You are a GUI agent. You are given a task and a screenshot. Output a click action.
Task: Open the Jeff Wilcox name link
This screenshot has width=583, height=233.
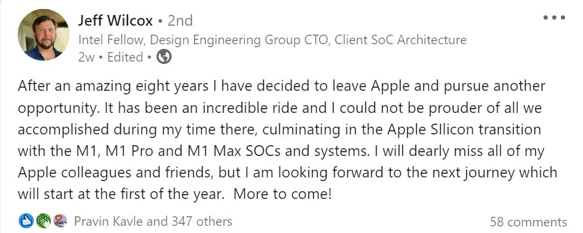point(115,21)
